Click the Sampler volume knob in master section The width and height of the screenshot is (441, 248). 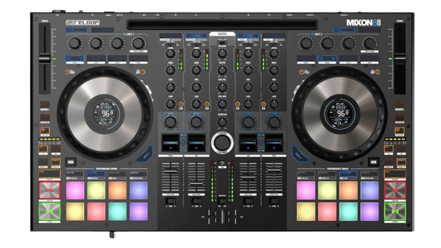[x=222, y=122]
